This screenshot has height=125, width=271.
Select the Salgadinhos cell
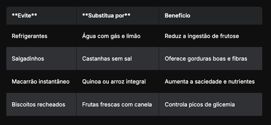tap(41, 59)
